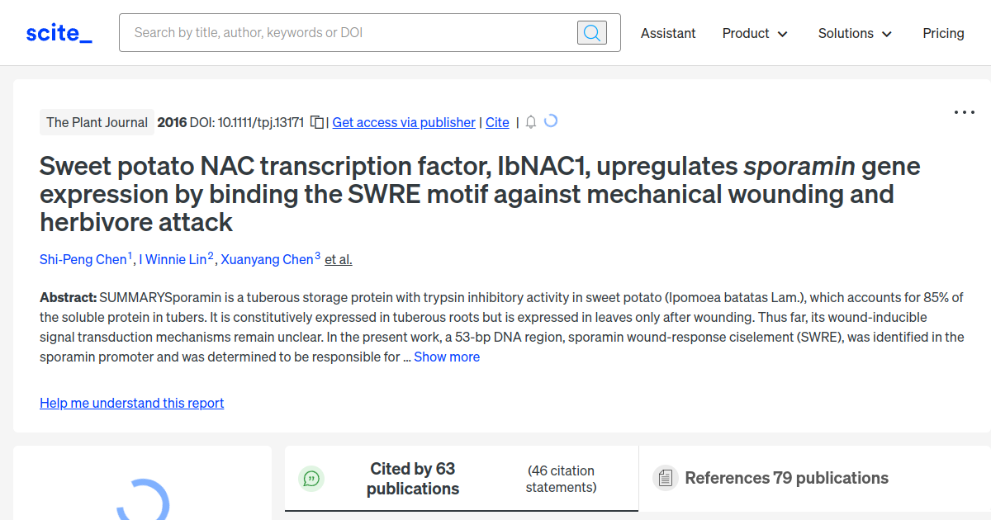This screenshot has height=520, width=991.
Task: Click the circular scite badge icon beside the bell
Action: click(551, 121)
